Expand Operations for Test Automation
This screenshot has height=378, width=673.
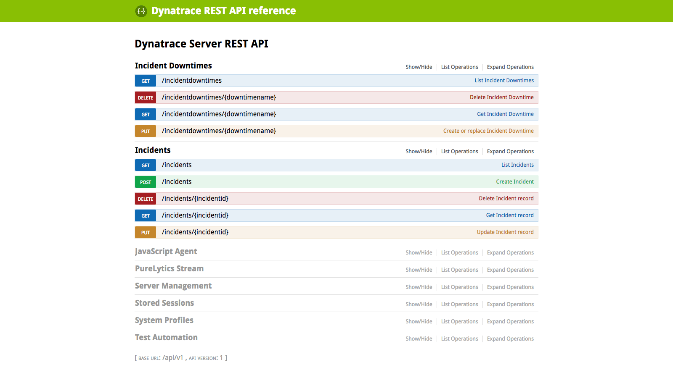coord(510,339)
